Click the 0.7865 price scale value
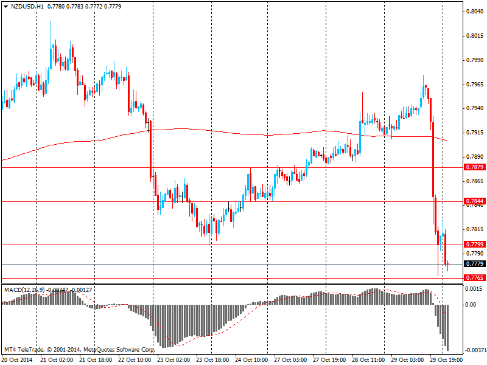 [475, 181]
